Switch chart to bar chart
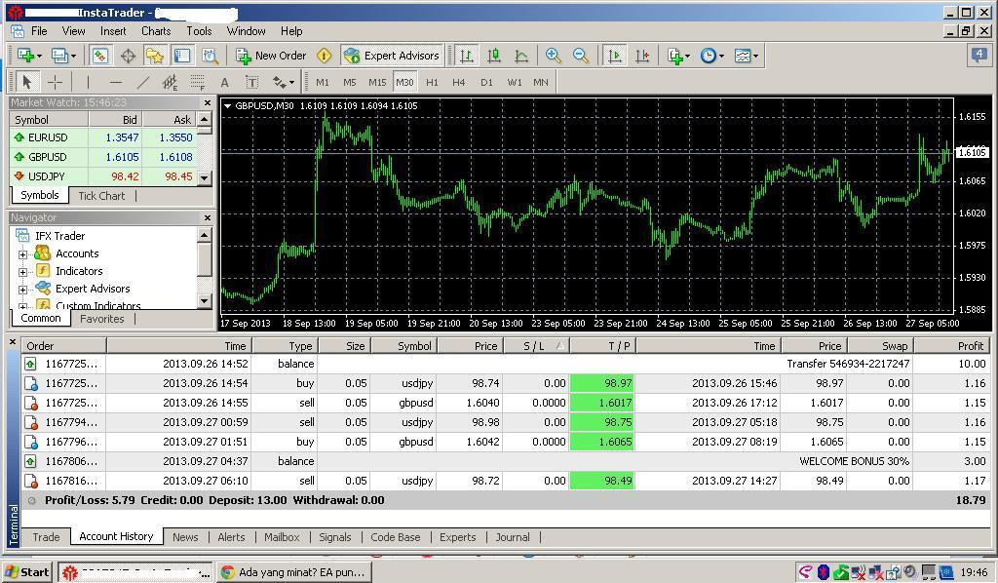 tap(467, 56)
